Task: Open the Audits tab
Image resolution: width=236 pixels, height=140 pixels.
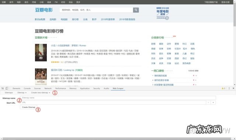Action: point(107,88)
